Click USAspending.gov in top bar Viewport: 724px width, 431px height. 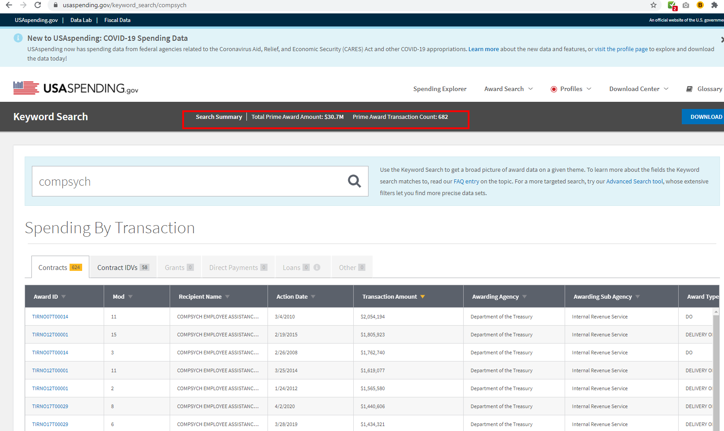36,20
